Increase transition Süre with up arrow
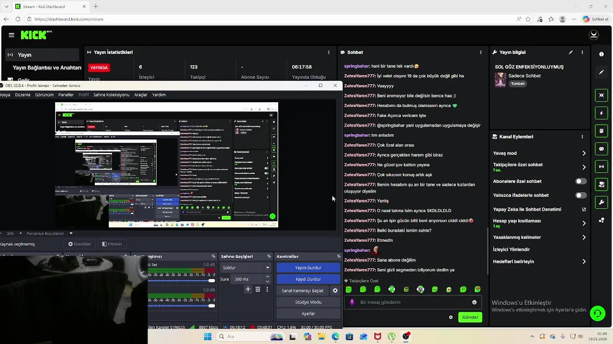Screen dimensions: 613x344 (x=267, y=277)
